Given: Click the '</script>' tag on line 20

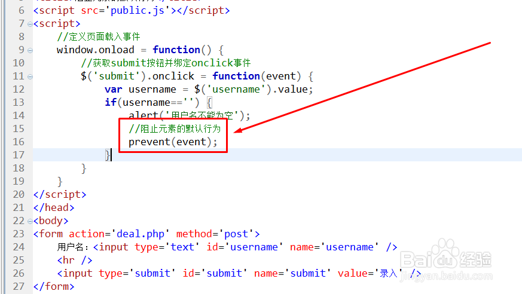Looking at the screenshot, I should (x=60, y=194).
